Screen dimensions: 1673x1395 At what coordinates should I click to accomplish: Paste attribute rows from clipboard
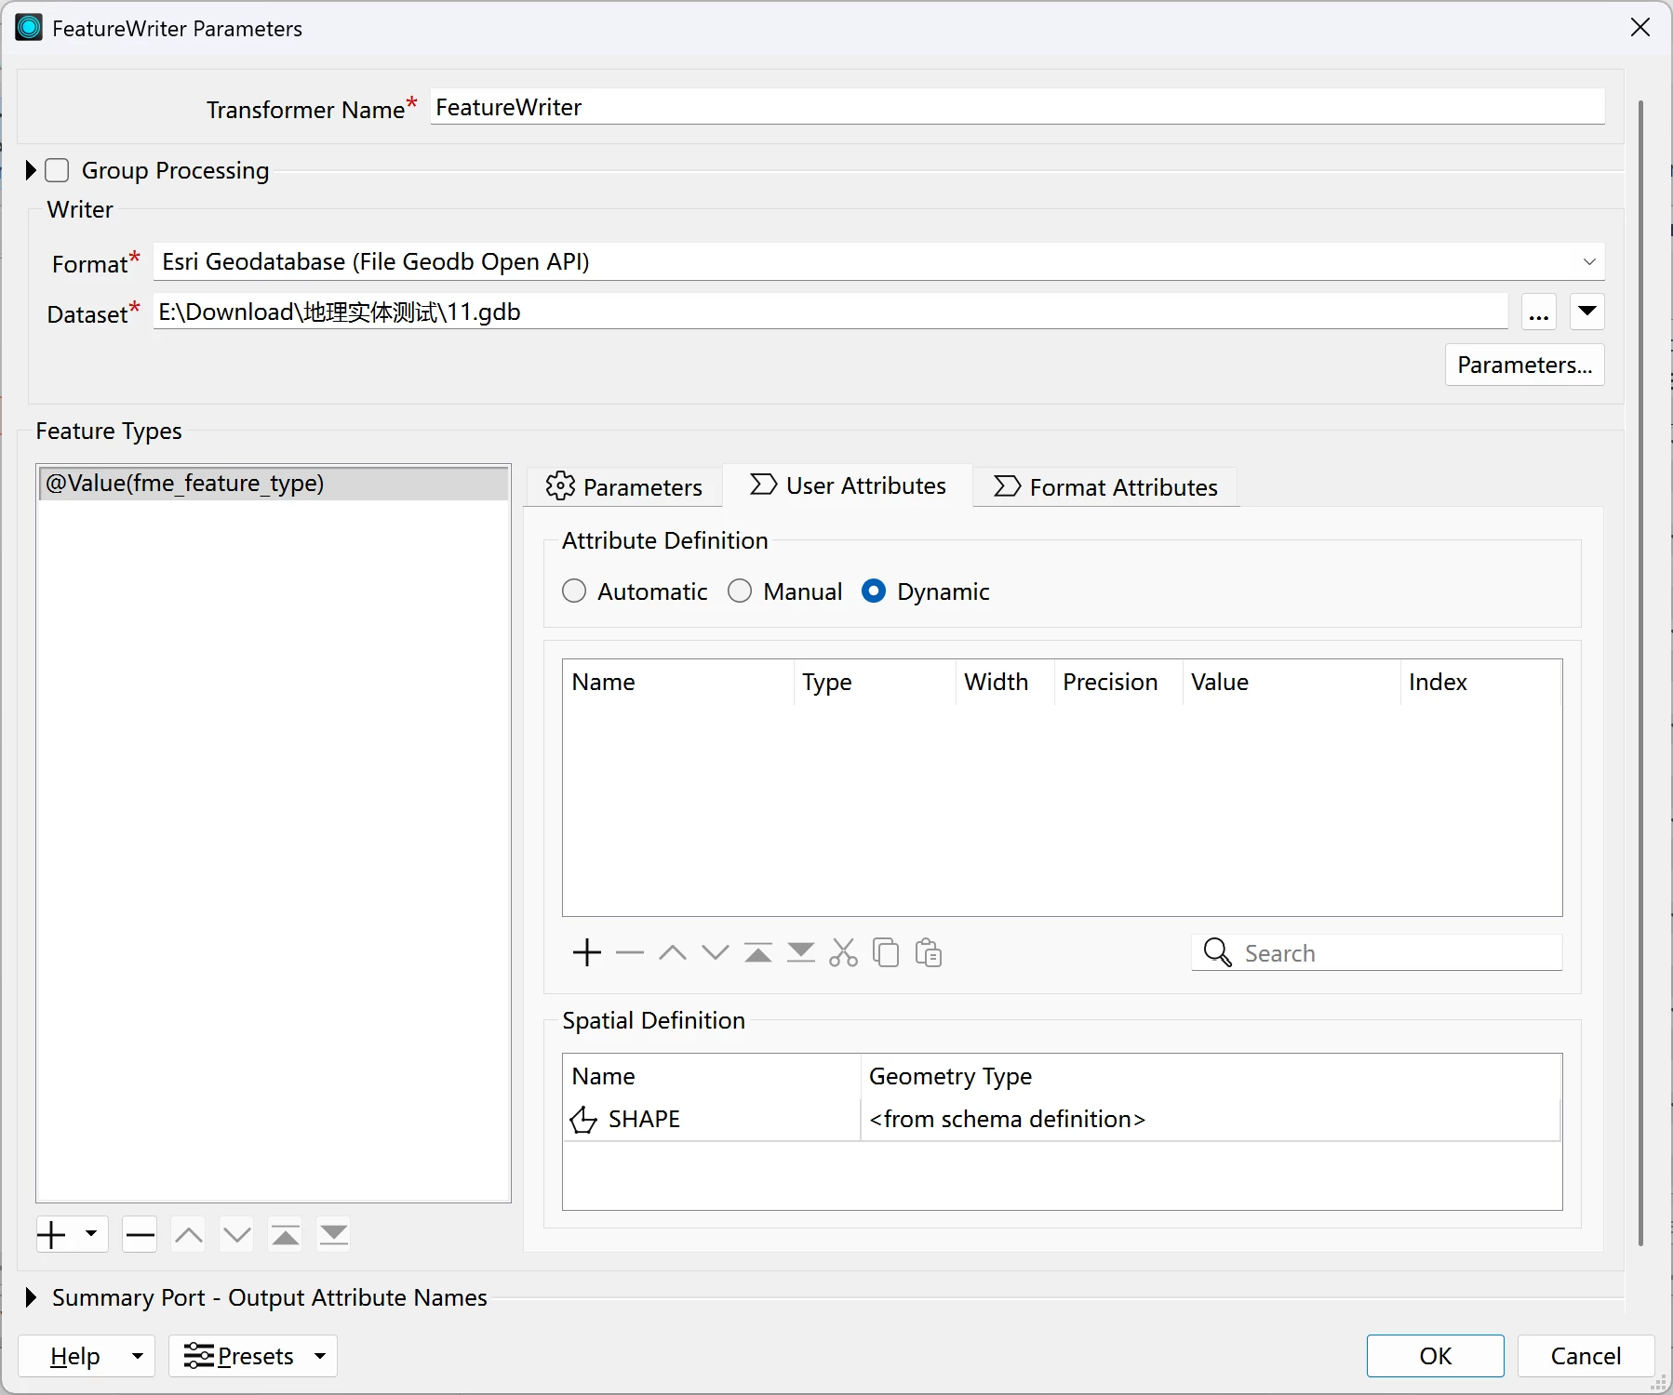[x=929, y=952]
